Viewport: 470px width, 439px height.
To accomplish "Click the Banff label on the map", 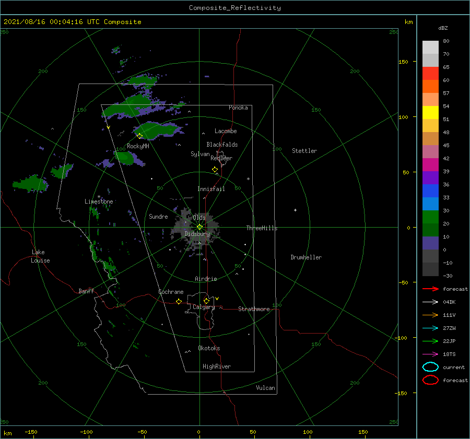I will click(86, 291).
